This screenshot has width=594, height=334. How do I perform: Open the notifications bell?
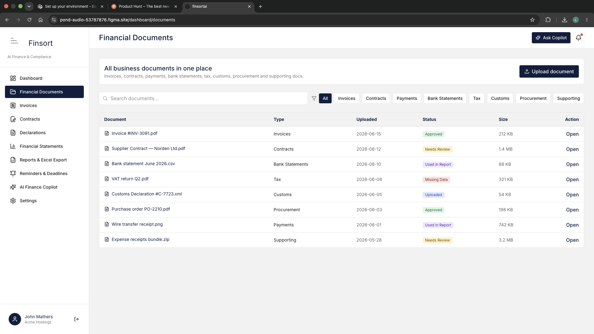coord(579,38)
